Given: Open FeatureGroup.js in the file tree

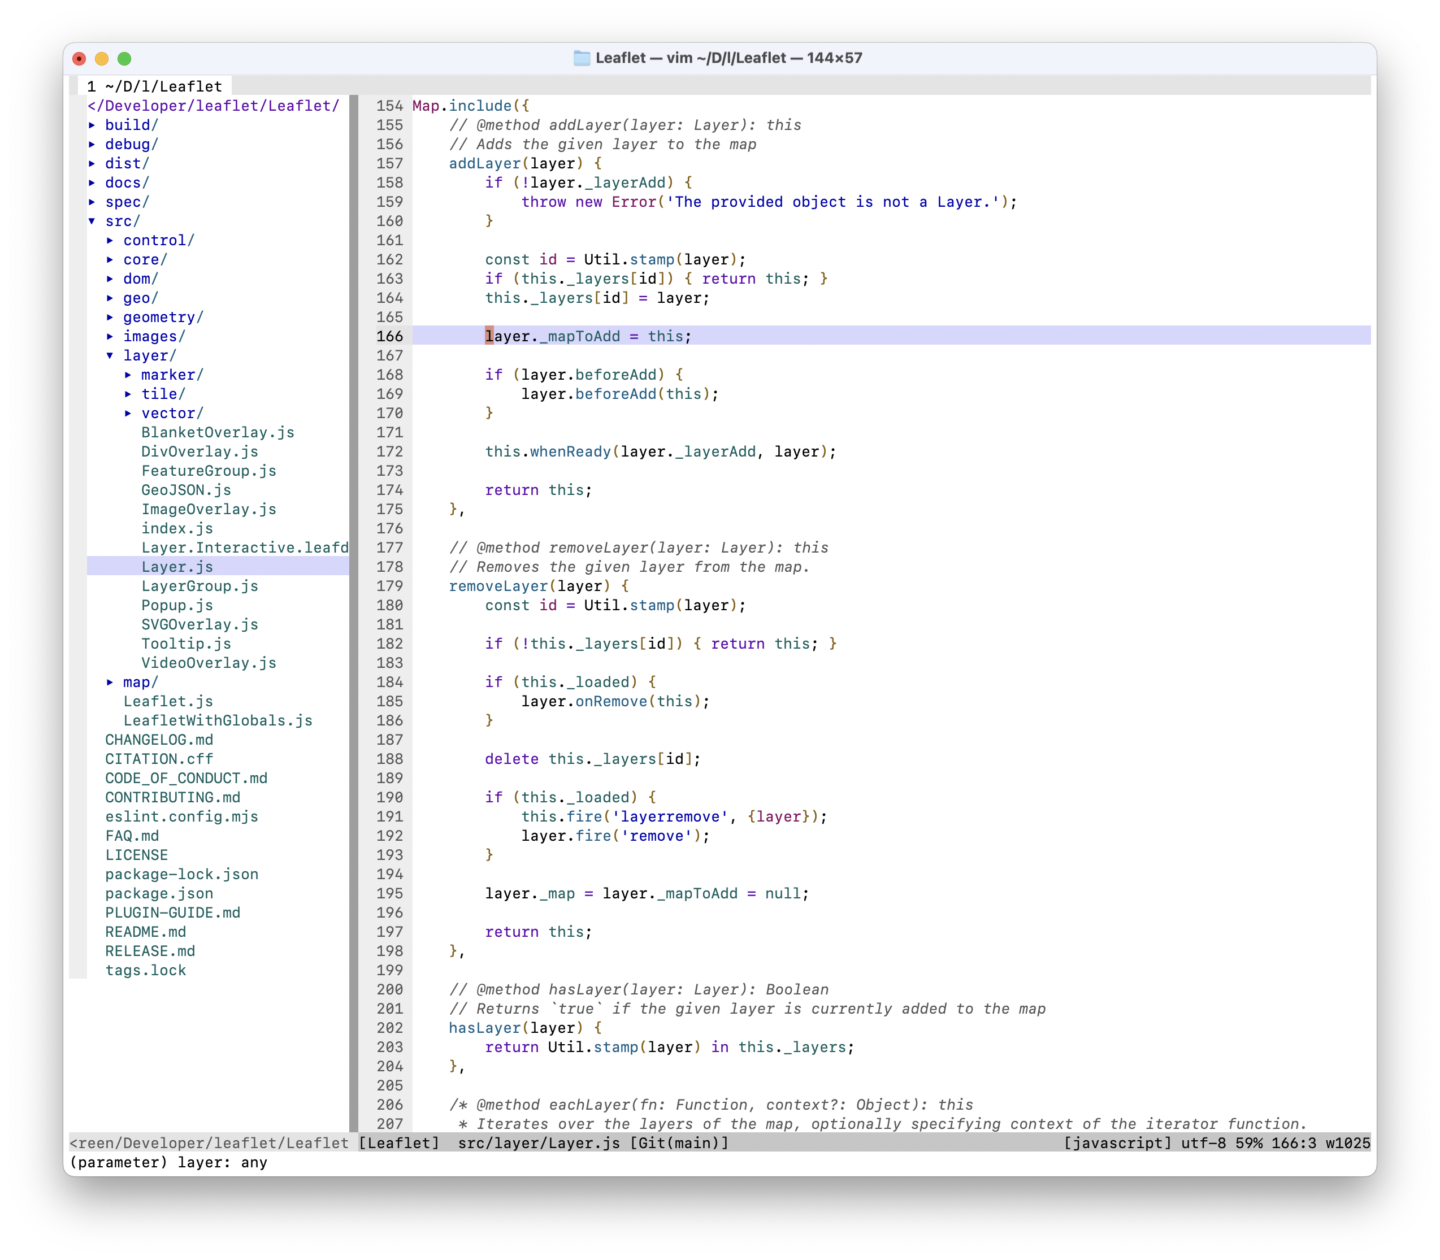Looking at the screenshot, I should point(209,471).
